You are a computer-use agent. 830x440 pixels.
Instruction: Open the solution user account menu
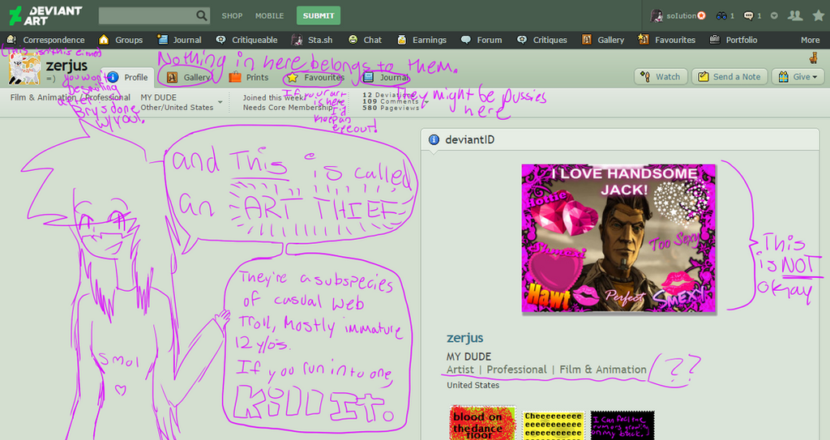[678, 15]
